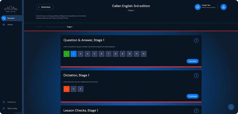The height and width of the screenshot is (114, 238).
Task: Click the Report a Bug icon
Action: point(4,108)
